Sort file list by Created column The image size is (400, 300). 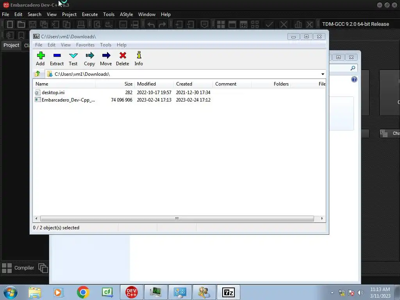pos(193,84)
